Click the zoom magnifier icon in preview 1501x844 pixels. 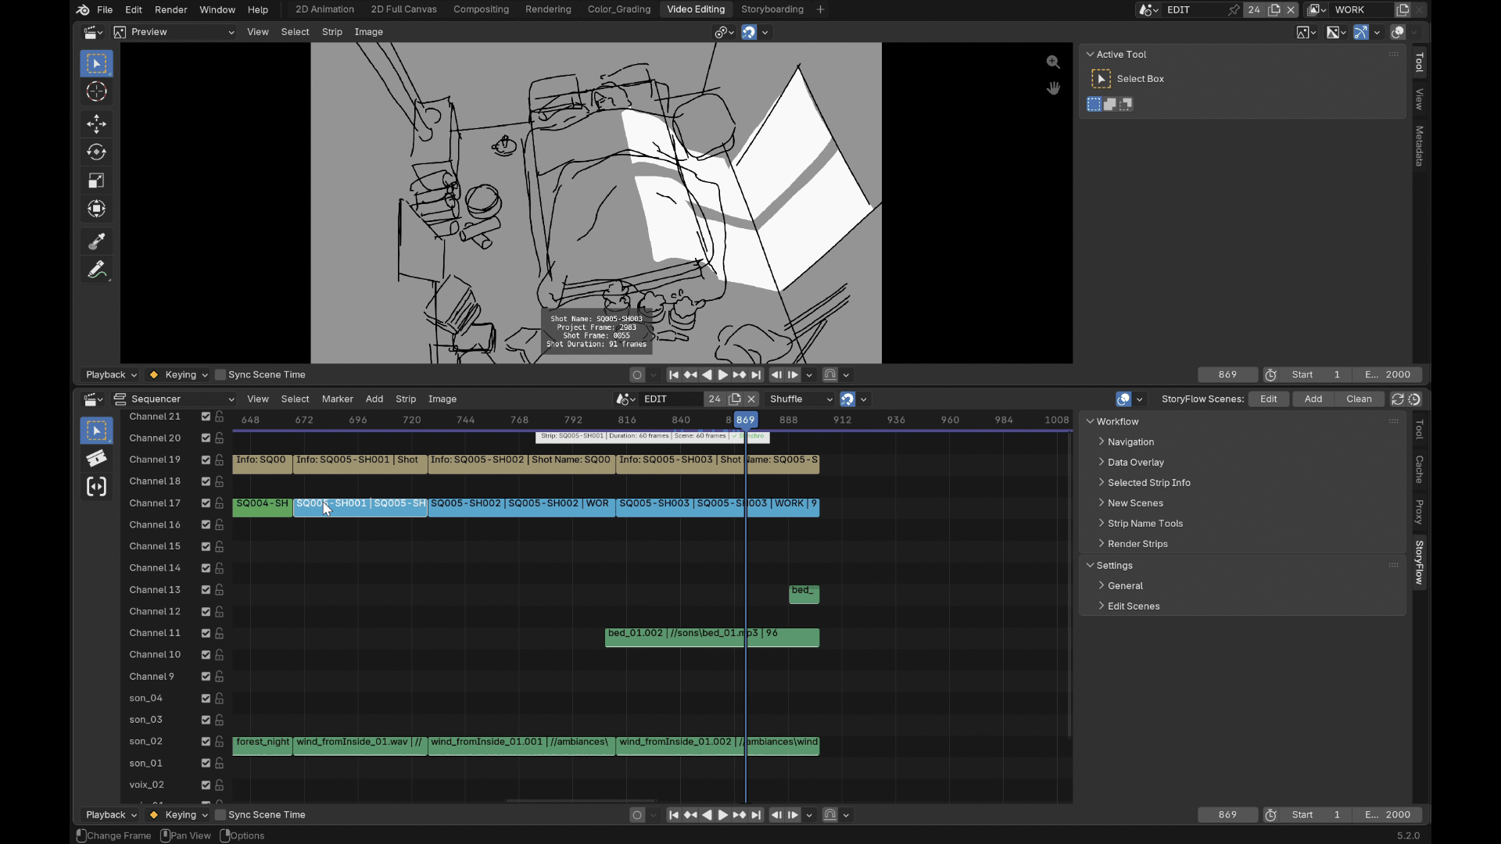click(x=1053, y=62)
